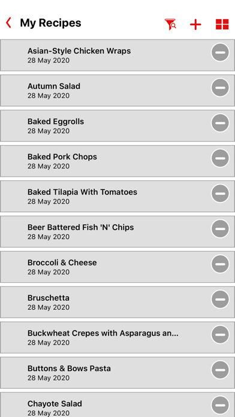Delete Baked Pork Chops entry
Image resolution: width=235 pixels, height=417 pixels.
[220, 158]
